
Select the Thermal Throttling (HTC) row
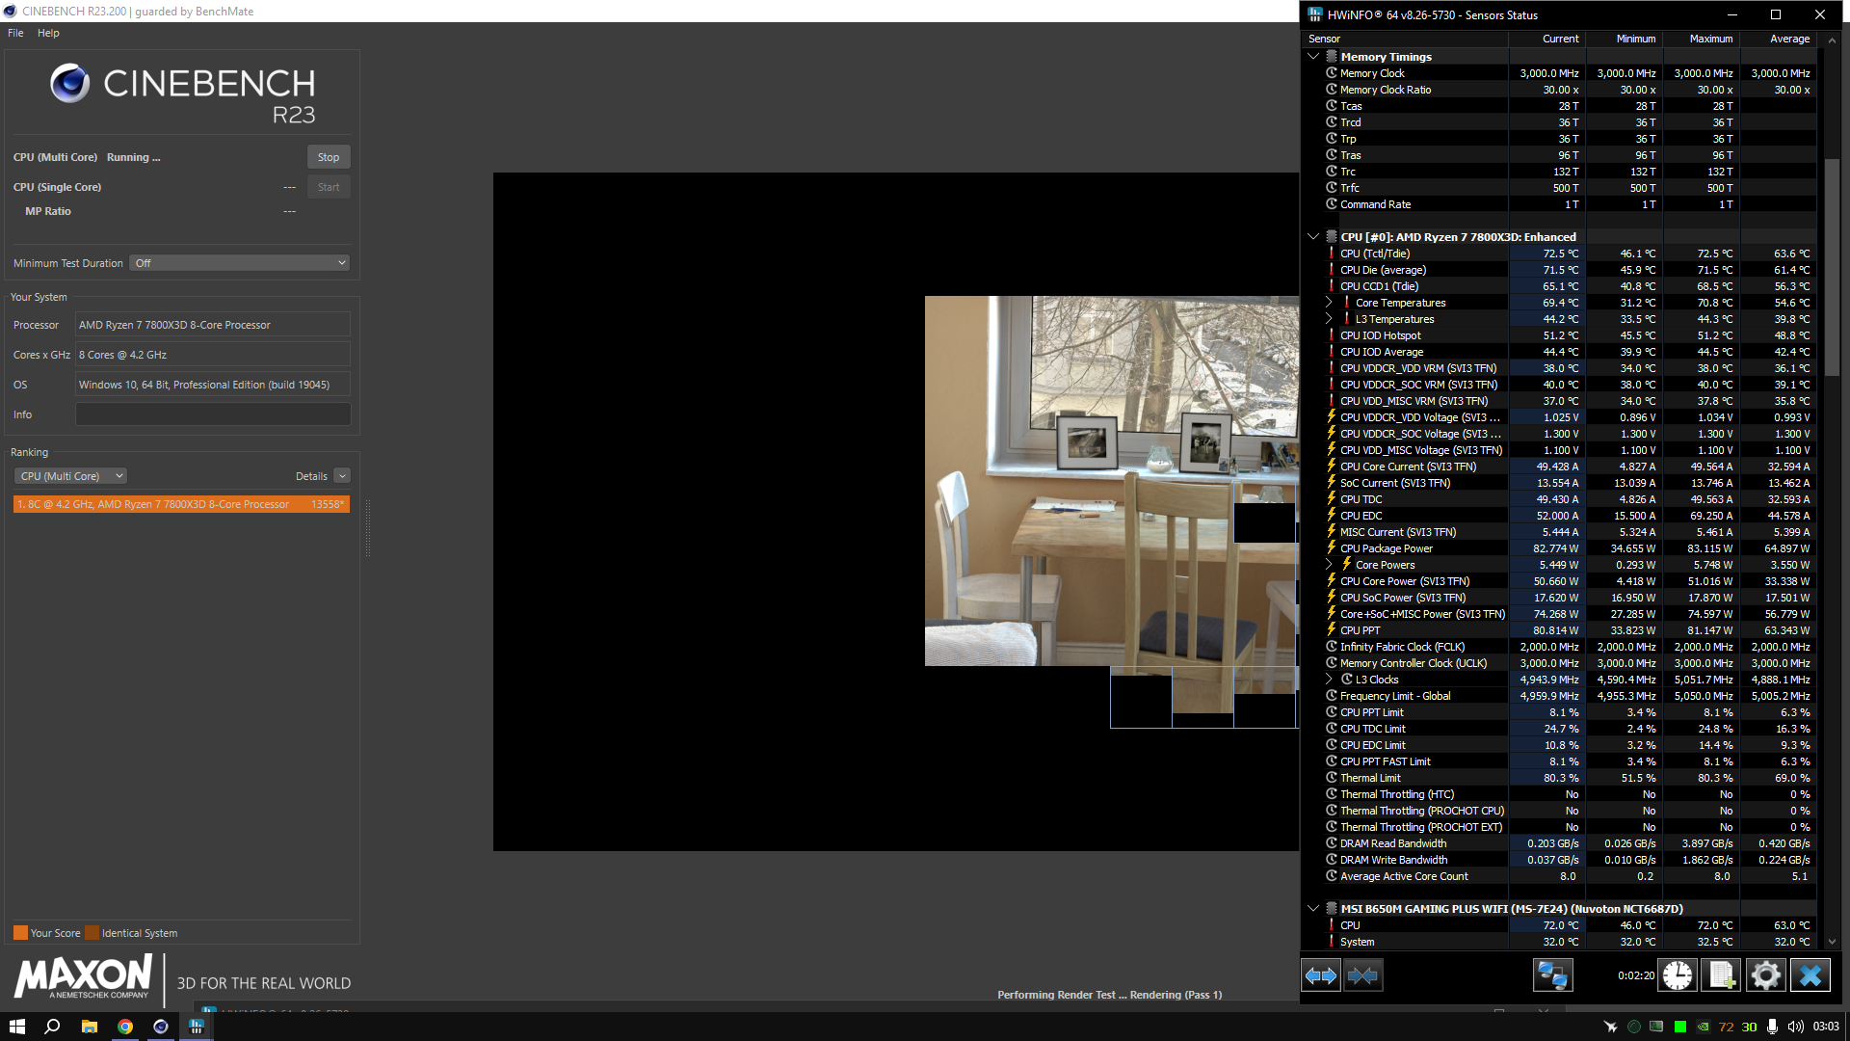click(1559, 794)
